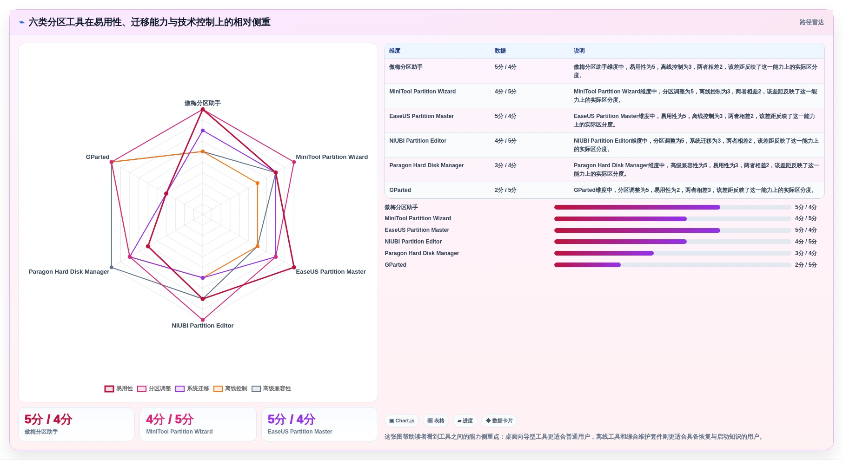Screen dimensions: 843x460
Task: Click the MiniTool Partition Wizard radar axis label
Action: (332, 157)
